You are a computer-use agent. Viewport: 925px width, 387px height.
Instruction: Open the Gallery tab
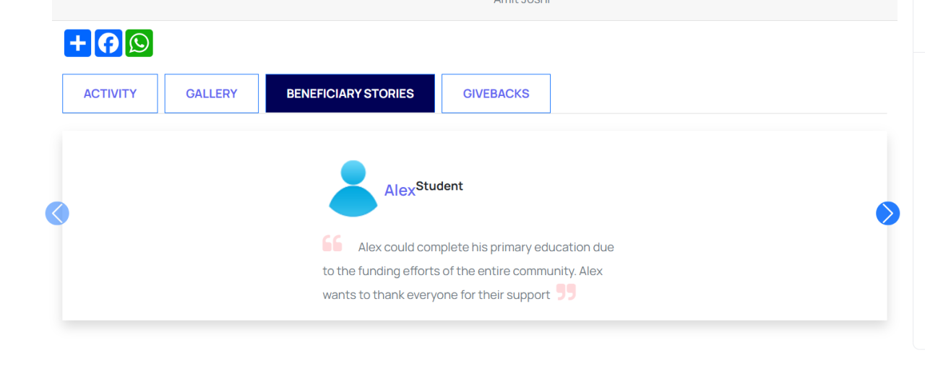click(x=211, y=94)
